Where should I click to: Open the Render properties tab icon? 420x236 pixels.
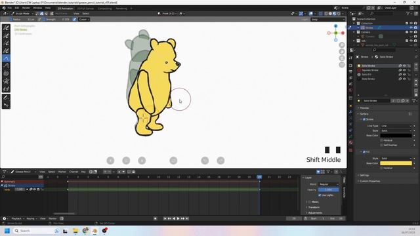click(x=350, y=66)
